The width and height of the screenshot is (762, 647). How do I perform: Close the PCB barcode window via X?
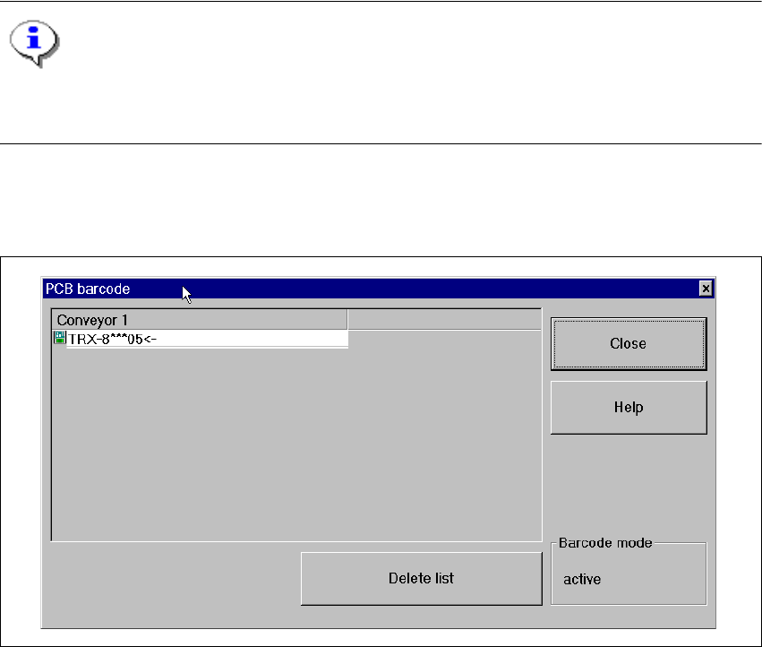point(706,289)
